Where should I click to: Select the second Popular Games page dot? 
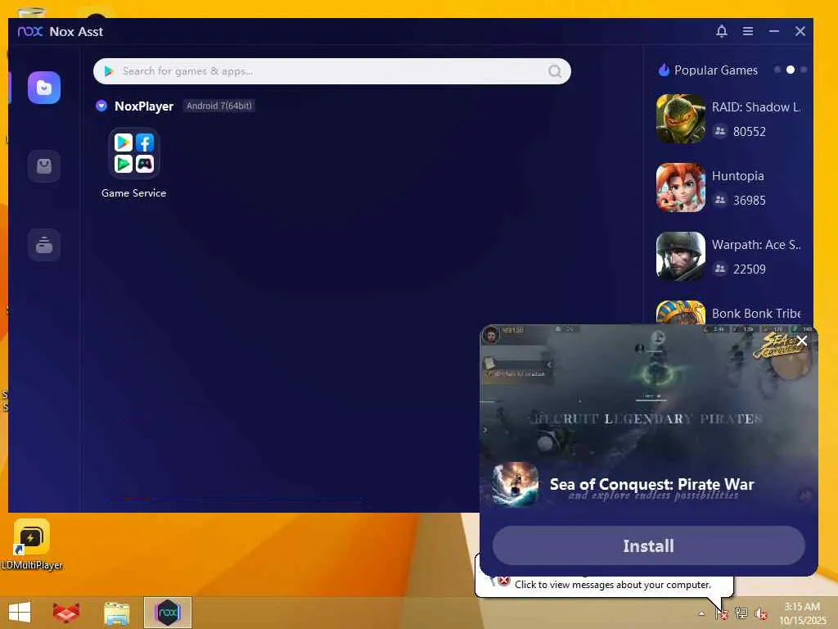click(x=791, y=70)
